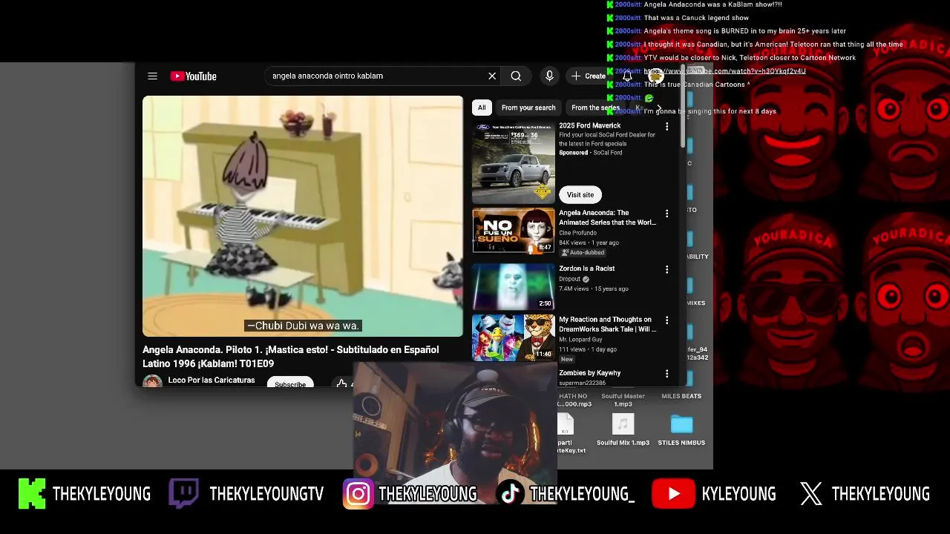
Task: Click the 'New' badge under the Shark Tale video
Action: coord(567,359)
